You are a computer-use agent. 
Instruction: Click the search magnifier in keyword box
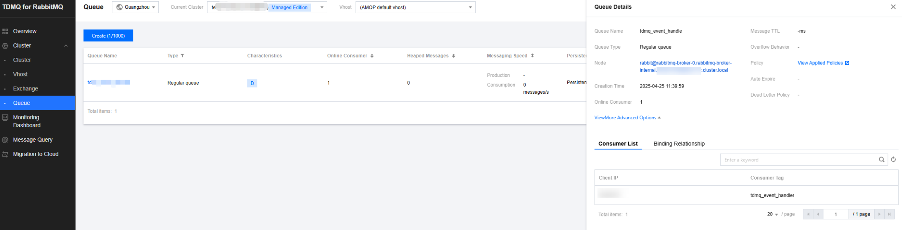881,160
